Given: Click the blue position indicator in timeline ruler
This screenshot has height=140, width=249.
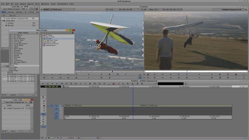Looking at the screenshot, I should [x=133, y=87].
